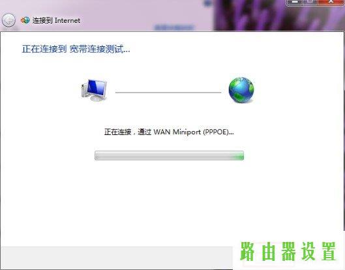This screenshot has width=345, height=270.
Task: Click the 连接到 Internet window title
Action: coord(56,20)
